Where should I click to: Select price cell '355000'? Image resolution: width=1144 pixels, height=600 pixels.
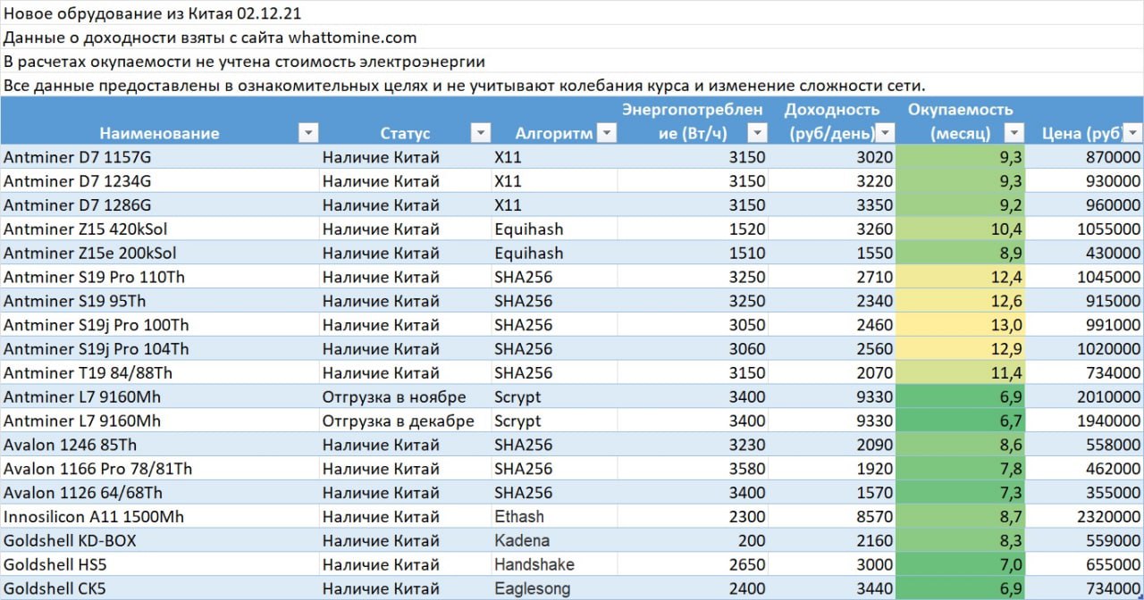tap(1085, 493)
